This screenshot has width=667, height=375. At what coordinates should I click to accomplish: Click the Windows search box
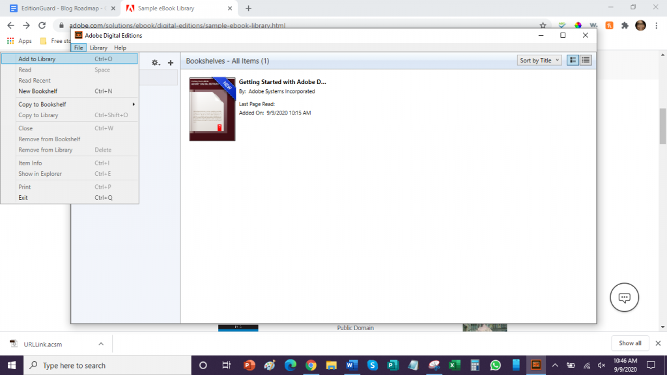pyautogui.click(x=107, y=365)
